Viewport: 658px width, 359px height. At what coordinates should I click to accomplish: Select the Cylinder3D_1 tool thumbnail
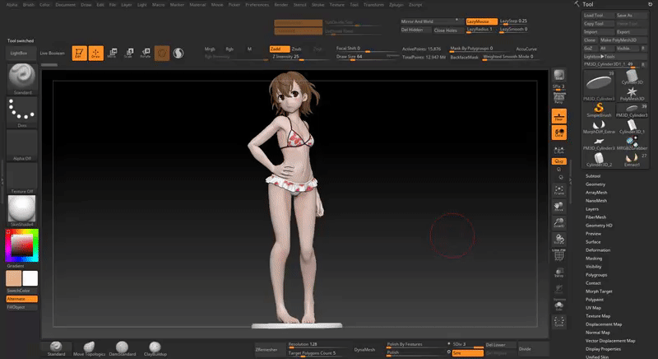point(632,127)
